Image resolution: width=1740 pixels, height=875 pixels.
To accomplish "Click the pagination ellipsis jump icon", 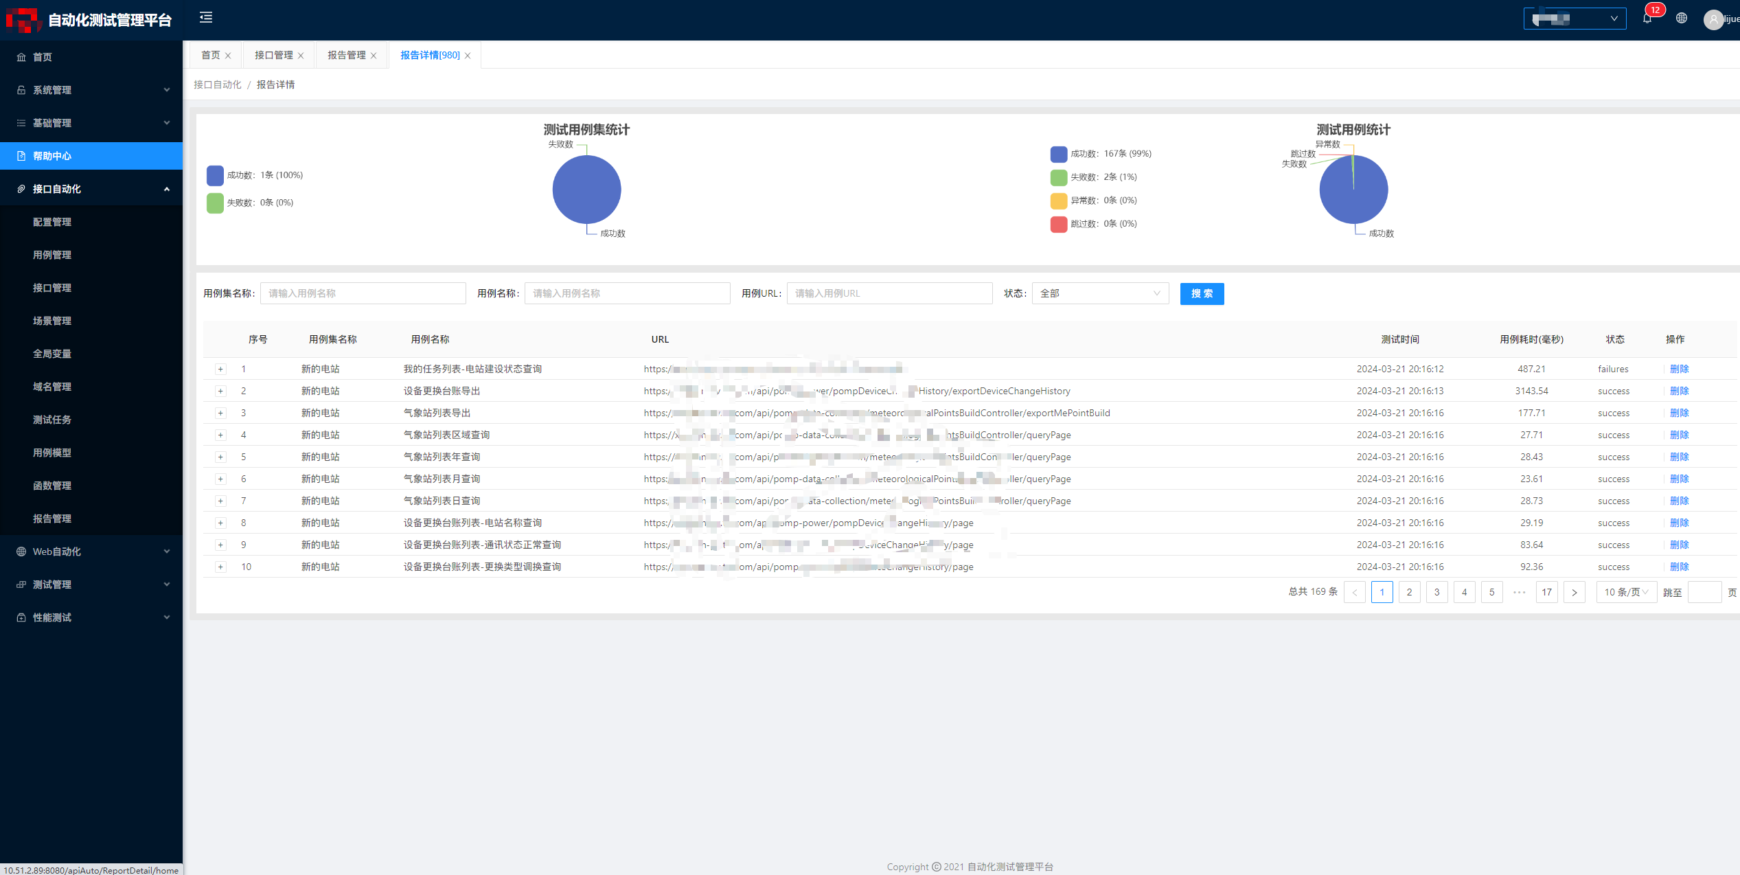I will pyautogui.click(x=1519, y=592).
